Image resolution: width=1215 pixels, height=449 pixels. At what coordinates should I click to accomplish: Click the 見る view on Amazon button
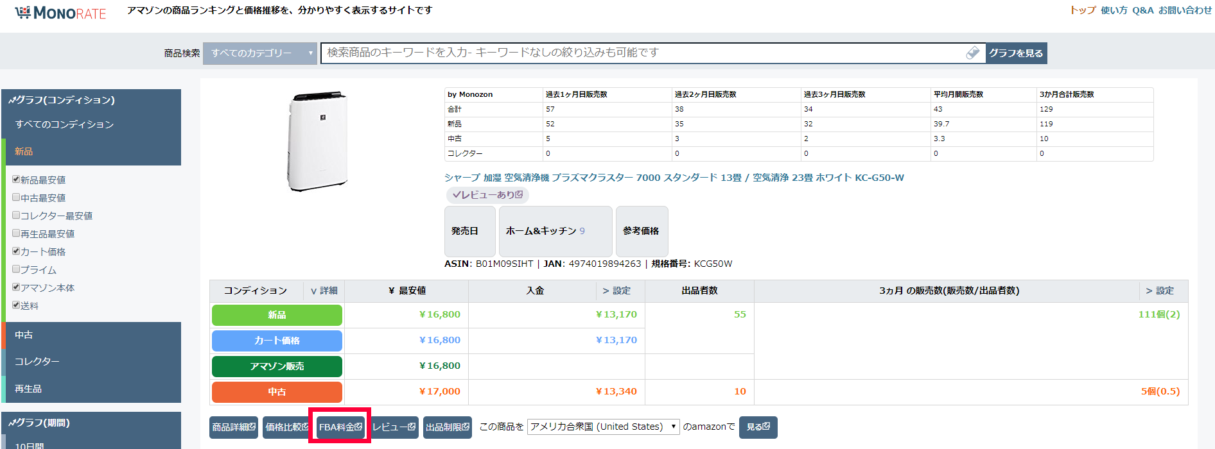click(x=758, y=427)
